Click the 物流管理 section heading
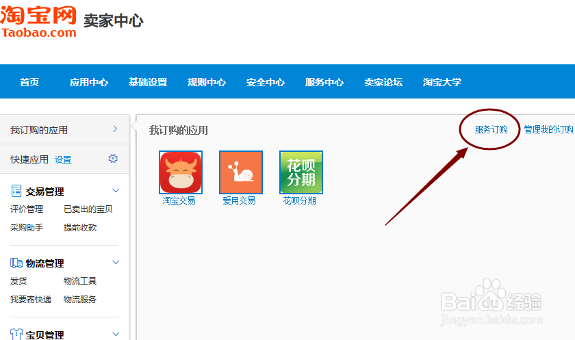Image resolution: width=575 pixels, height=340 pixels. pos(44,263)
